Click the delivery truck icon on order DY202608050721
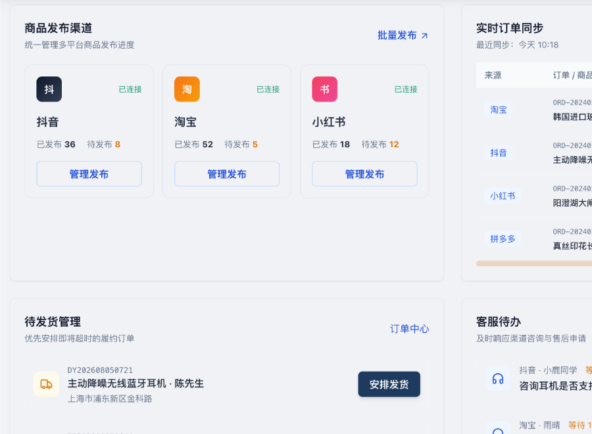 [47, 384]
